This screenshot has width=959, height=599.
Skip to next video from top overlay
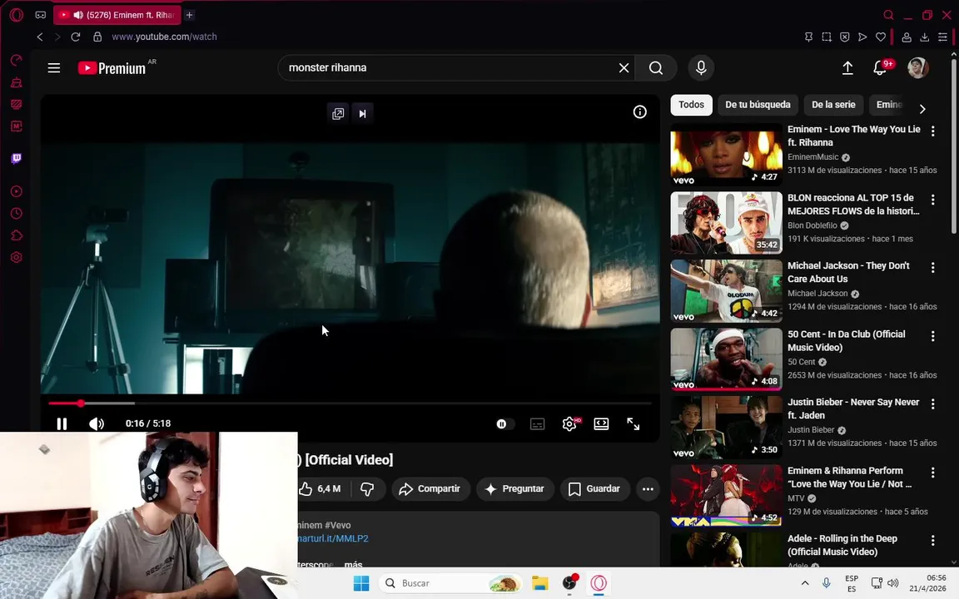[x=363, y=114]
